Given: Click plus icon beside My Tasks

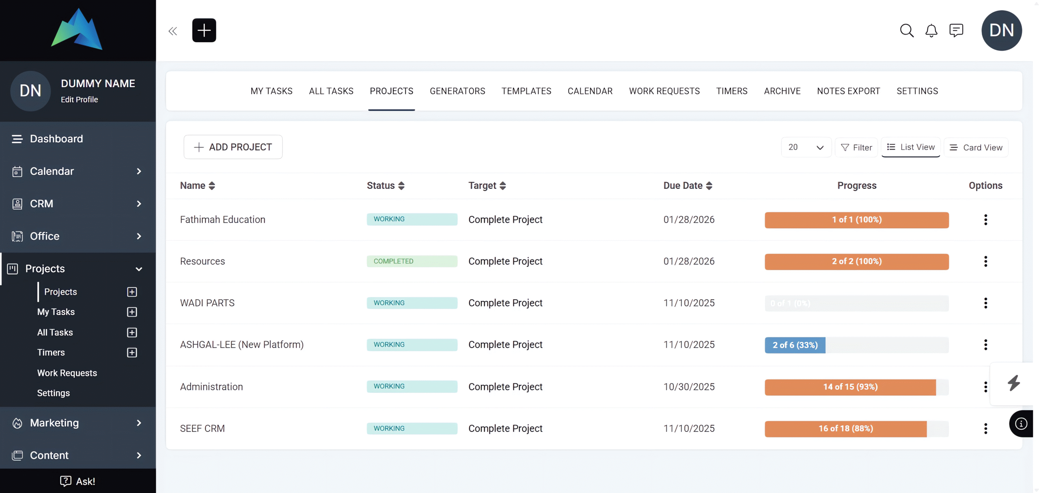Looking at the screenshot, I should point(132,312).
